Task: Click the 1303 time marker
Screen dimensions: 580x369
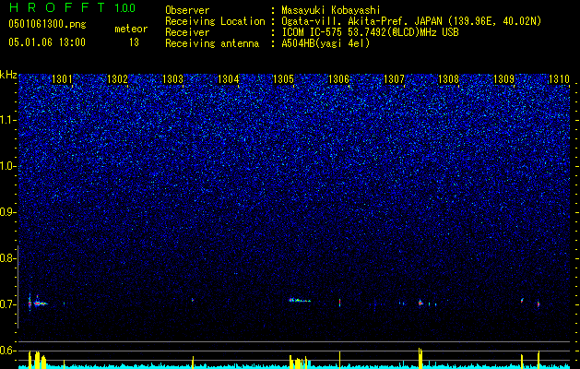Action: coord(172,79)
